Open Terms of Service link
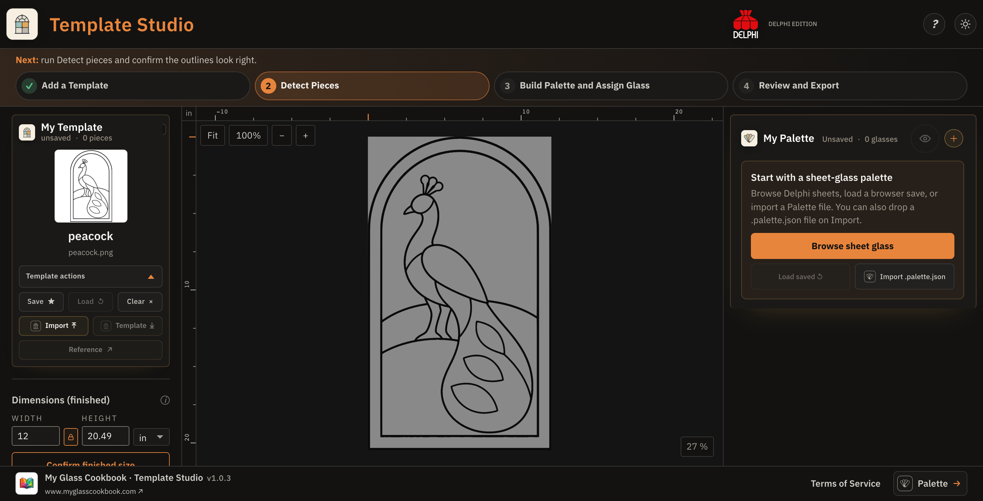This screenshot has width=983, height=501. pos(845,483)
